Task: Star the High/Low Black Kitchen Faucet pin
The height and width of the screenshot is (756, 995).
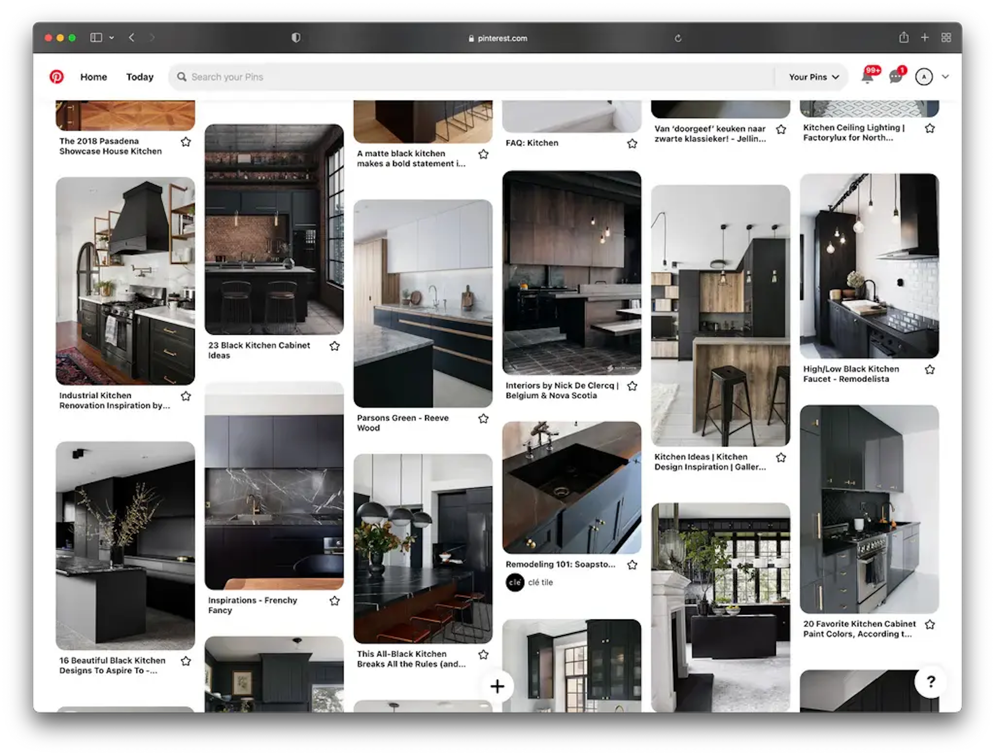Action: 930,370
